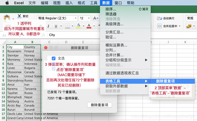Expand paste options dropdown arrow
Screen dimensions: 197x121
click(x=13, y=19)
